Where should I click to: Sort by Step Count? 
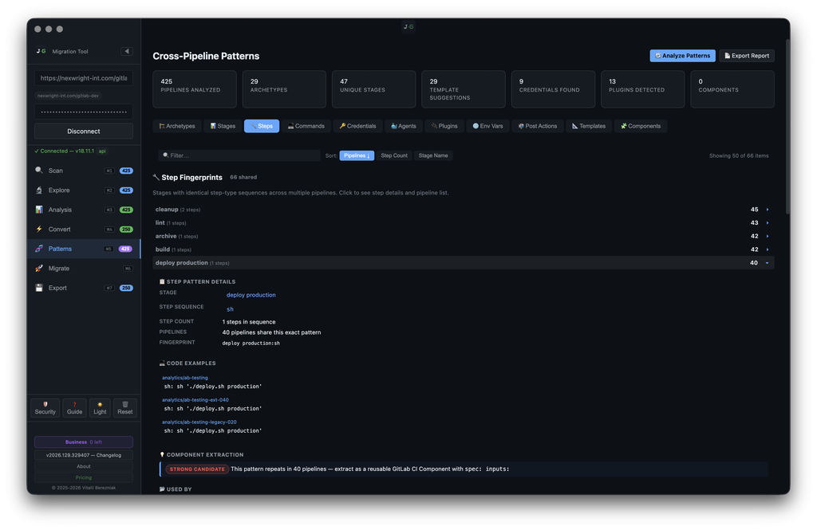[394, 155]
